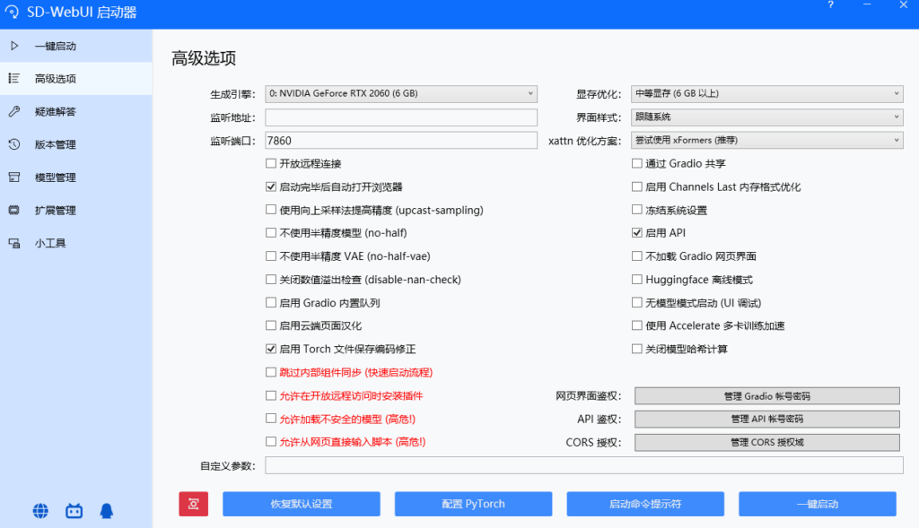Switch to the 模型管理 section
Screen dimensions: 919x528
point(54,177)
